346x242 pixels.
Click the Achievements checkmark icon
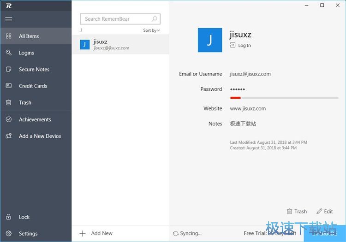[x=9, y=119]
